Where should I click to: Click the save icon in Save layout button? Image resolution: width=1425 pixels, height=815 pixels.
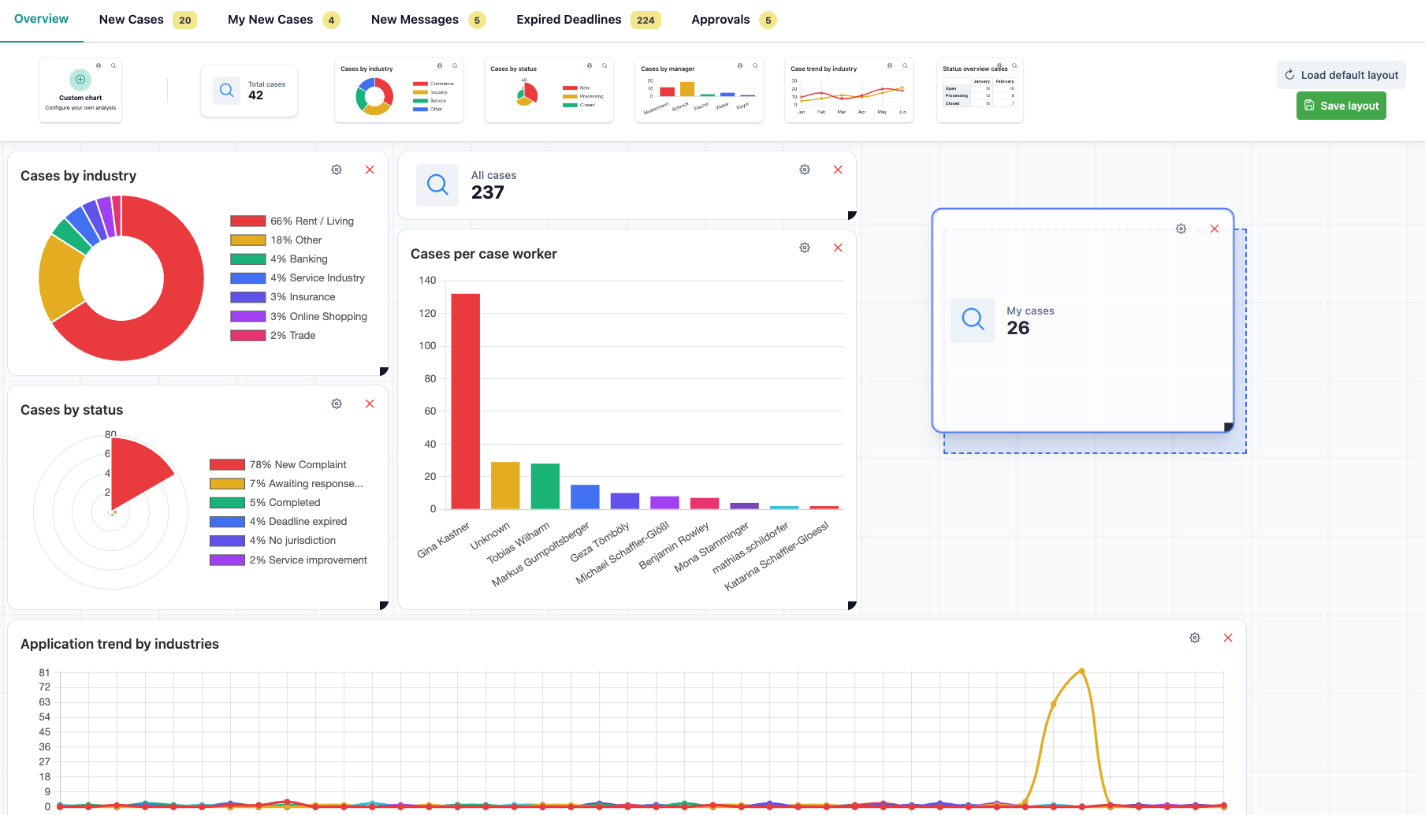tap(1309, 106)
